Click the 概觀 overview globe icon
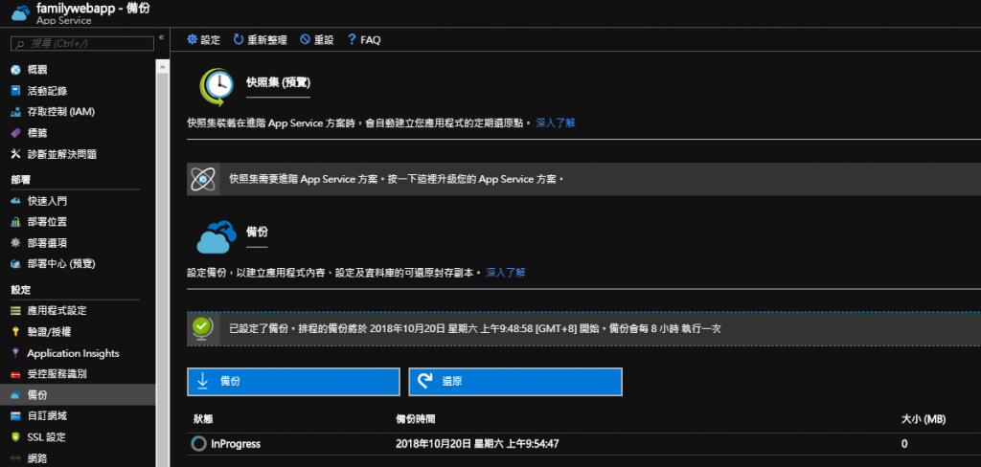 [x=15, y=70]
